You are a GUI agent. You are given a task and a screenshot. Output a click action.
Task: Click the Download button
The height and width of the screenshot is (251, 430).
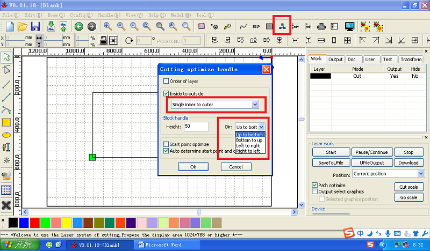pyautogui.click(x=408, y=163)
